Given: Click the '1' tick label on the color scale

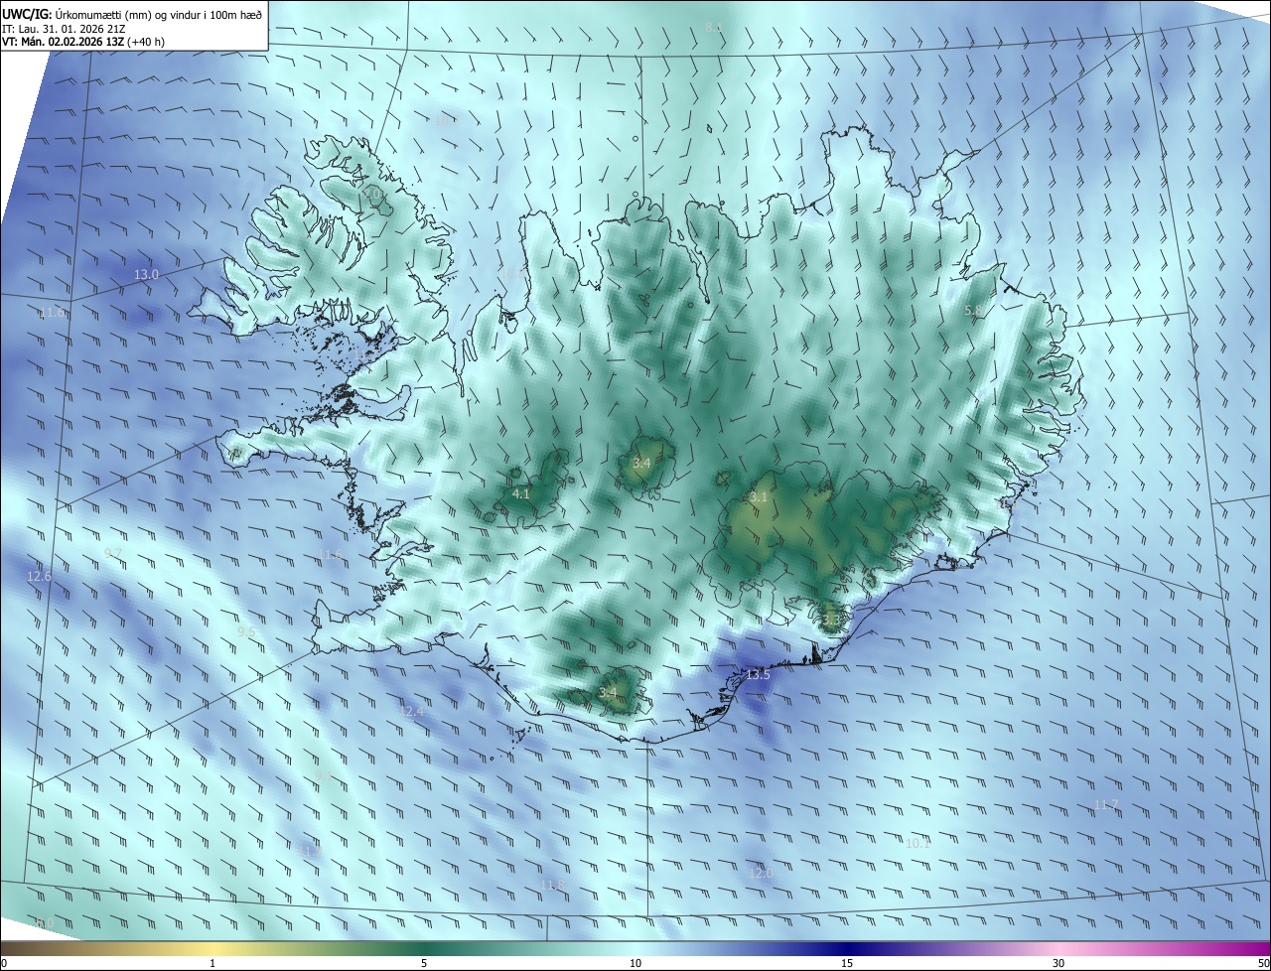Looking at the screenshot, I should point(213,964).
